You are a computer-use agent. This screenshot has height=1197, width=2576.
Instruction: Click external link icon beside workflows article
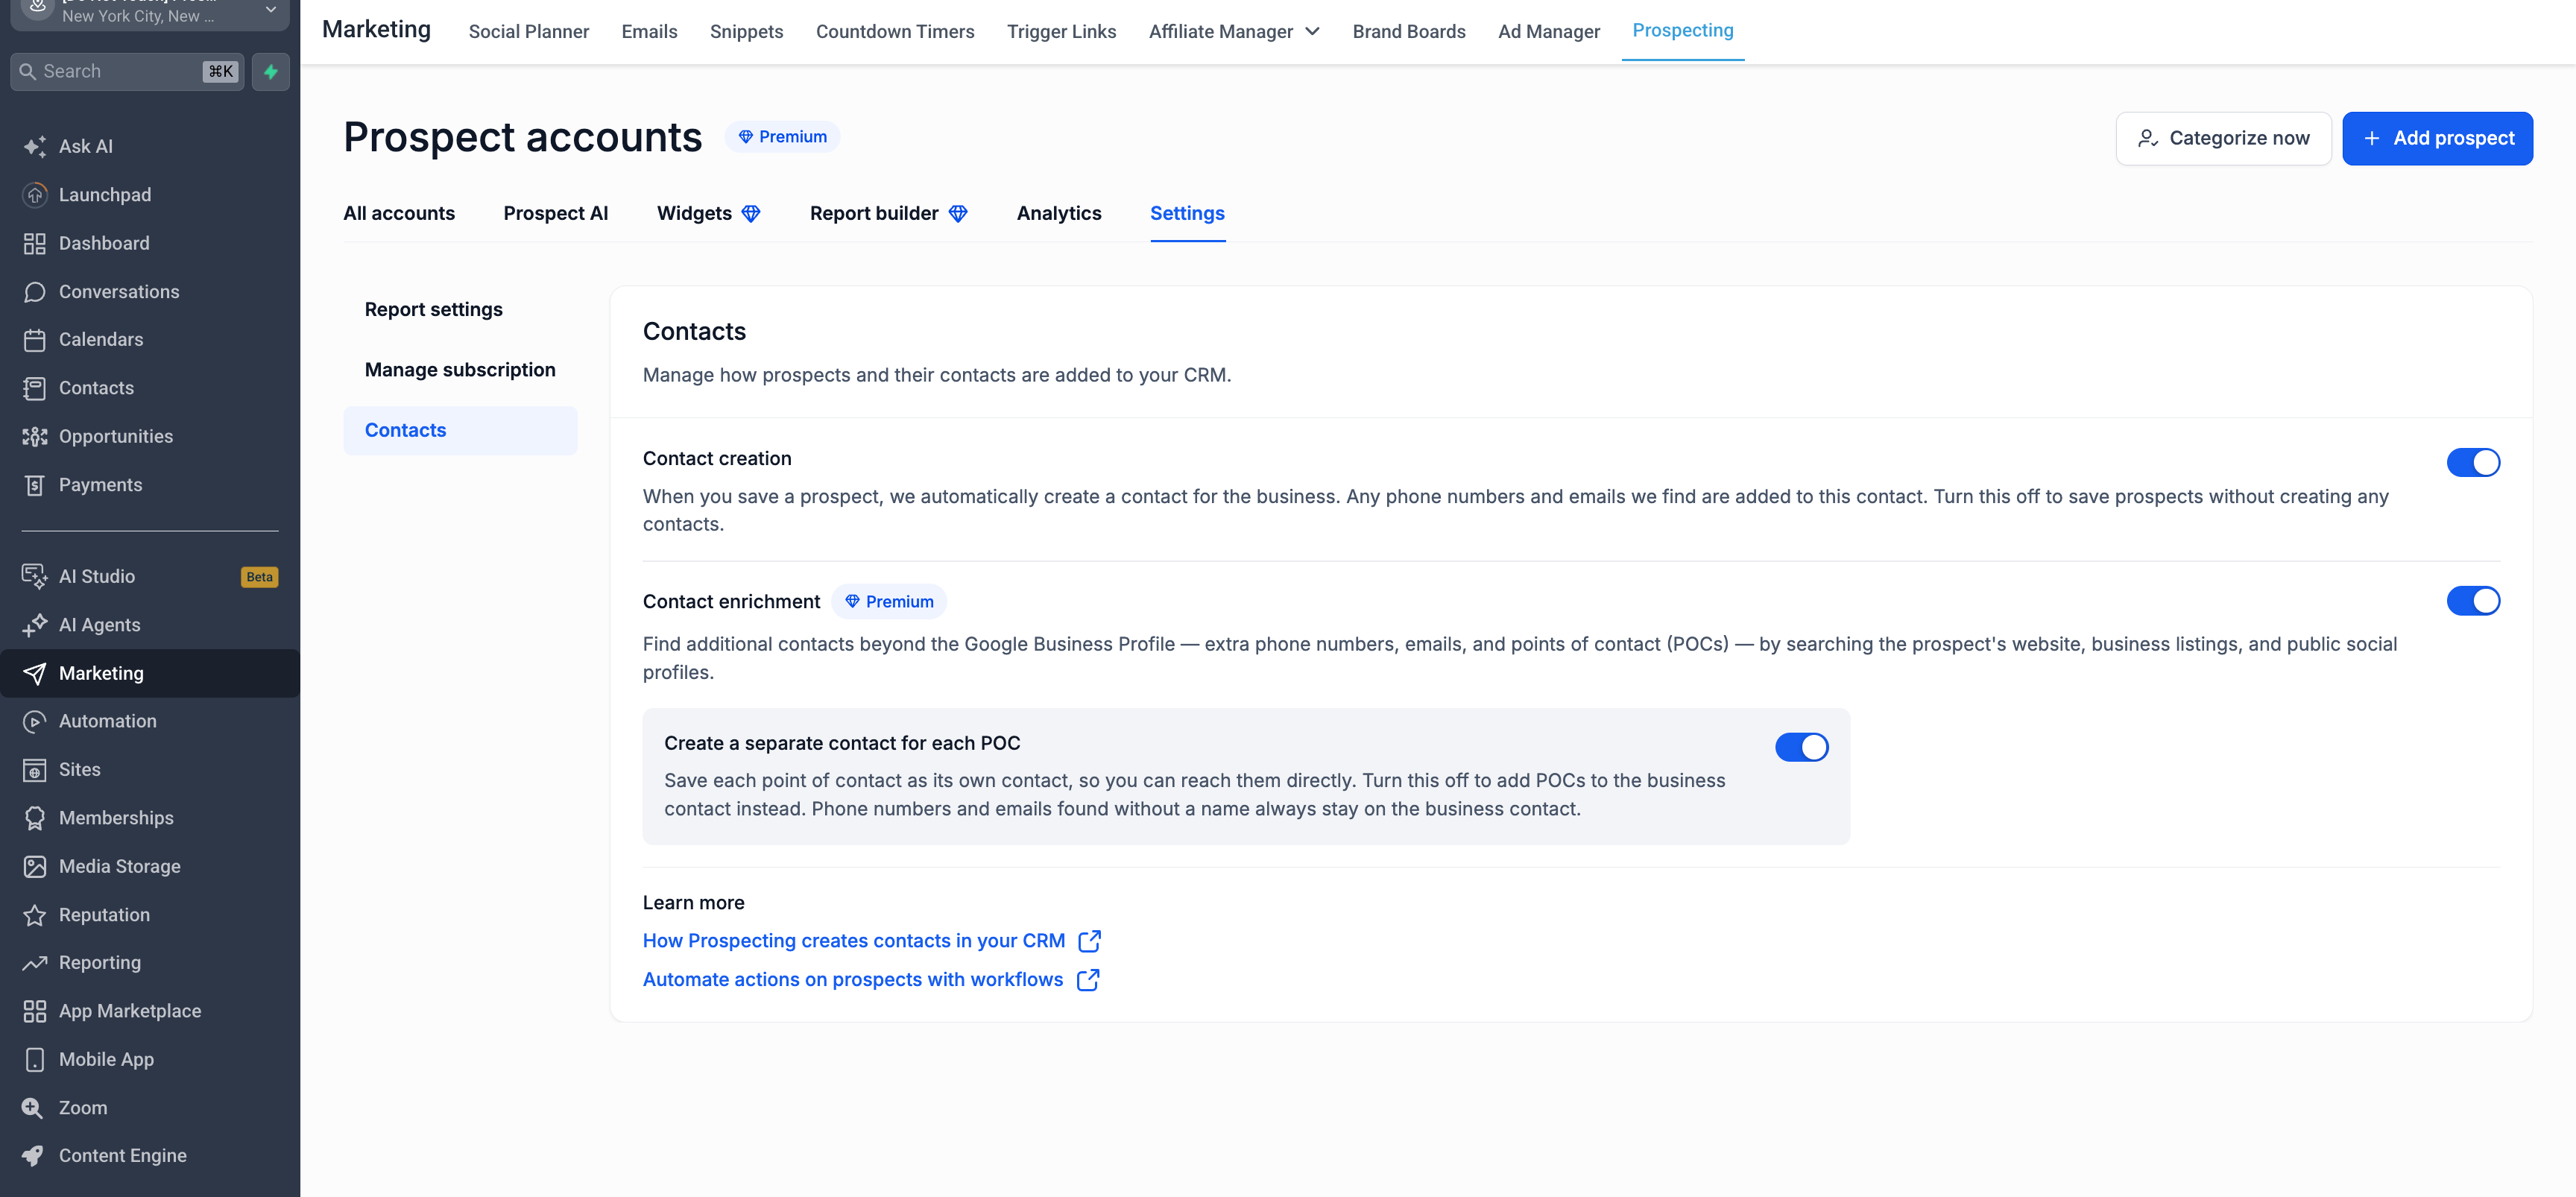click(x=1088, y=980)
